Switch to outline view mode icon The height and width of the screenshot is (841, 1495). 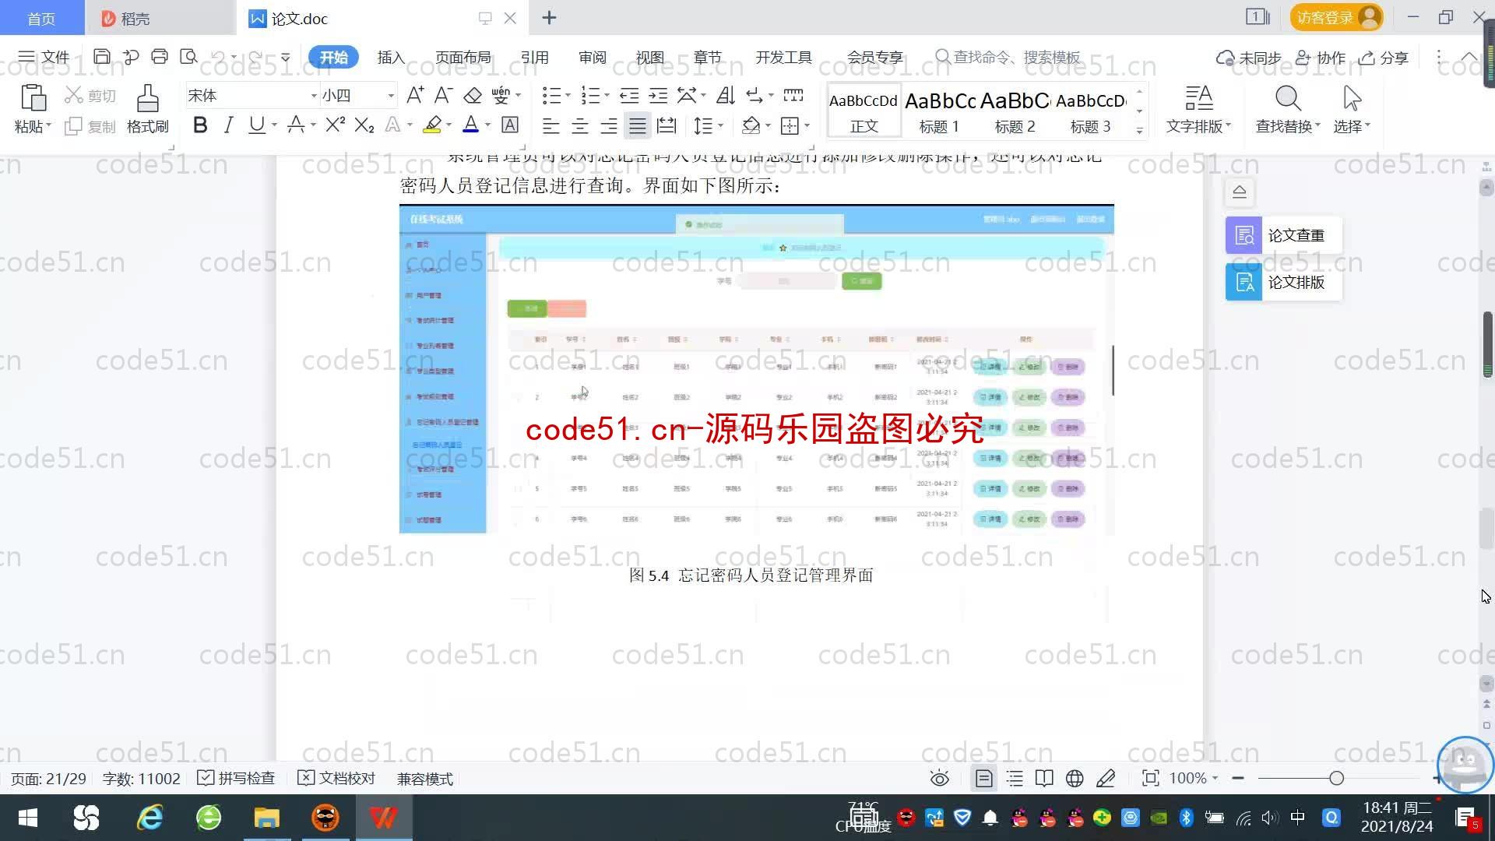1015,778
